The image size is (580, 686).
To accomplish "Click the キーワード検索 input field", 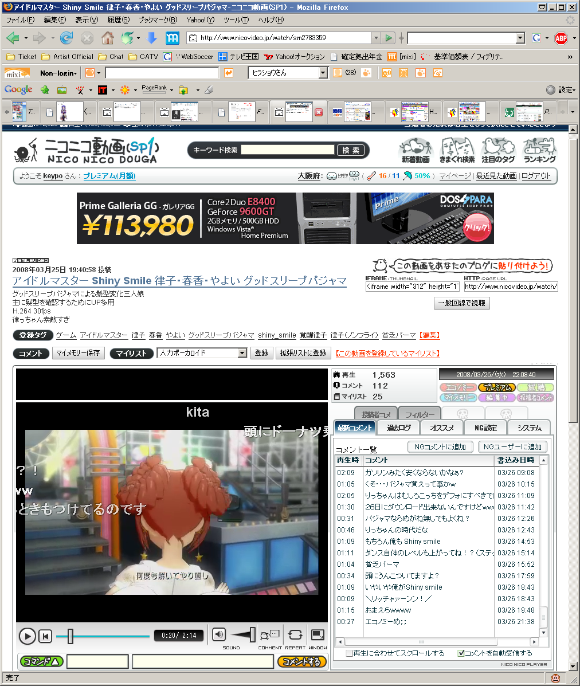I will tap(288, 150).
